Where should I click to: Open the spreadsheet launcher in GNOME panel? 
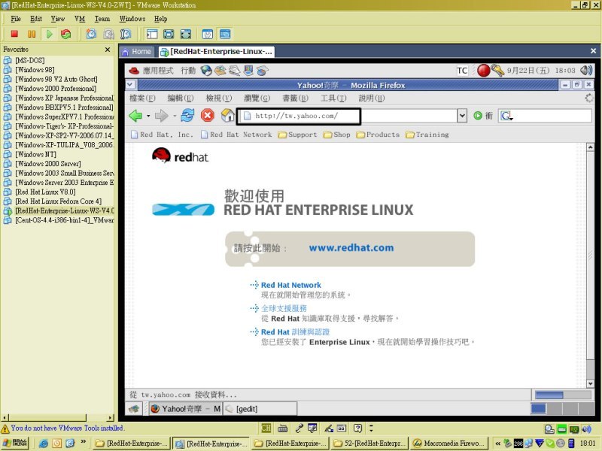tap(262, 71)
